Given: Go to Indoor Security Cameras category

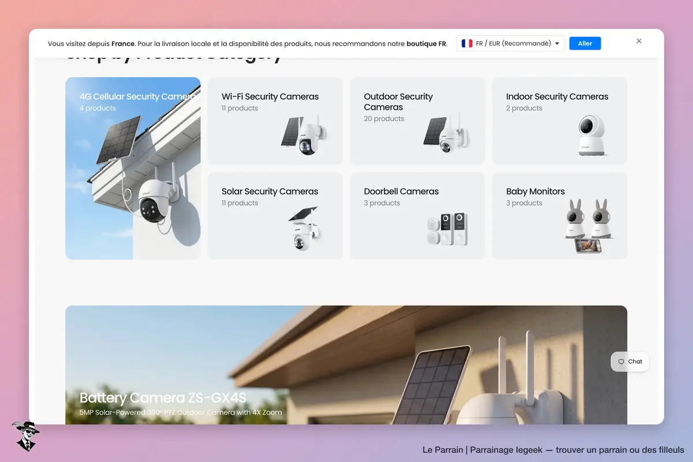Looking at the screenshot, I should [x=560, y=121].
